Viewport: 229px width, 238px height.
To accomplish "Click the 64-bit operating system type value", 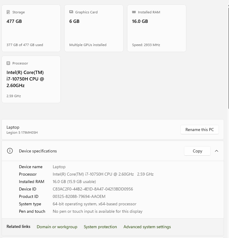I will 95,204.
